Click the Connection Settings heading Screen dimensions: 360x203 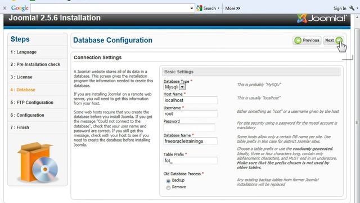97,58
